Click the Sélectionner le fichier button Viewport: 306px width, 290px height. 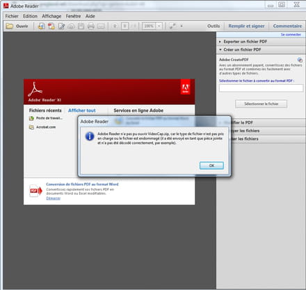coord(261,104)
